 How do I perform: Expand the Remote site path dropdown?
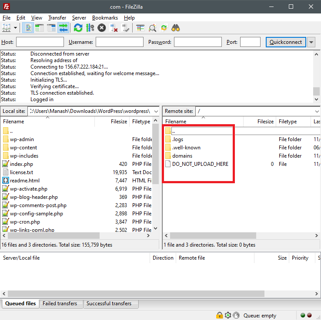317,111
